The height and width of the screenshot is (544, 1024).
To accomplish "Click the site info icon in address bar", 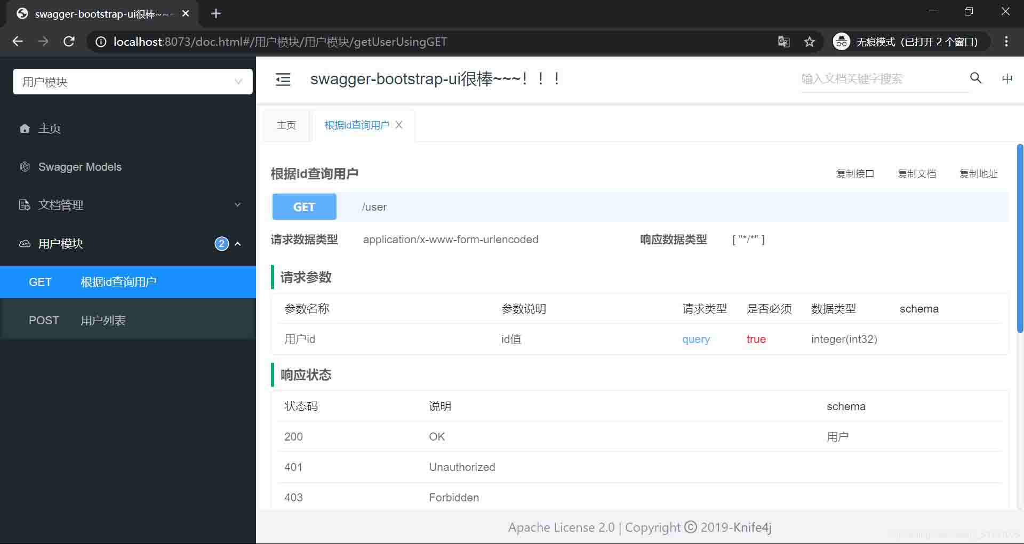I will 100,42.
